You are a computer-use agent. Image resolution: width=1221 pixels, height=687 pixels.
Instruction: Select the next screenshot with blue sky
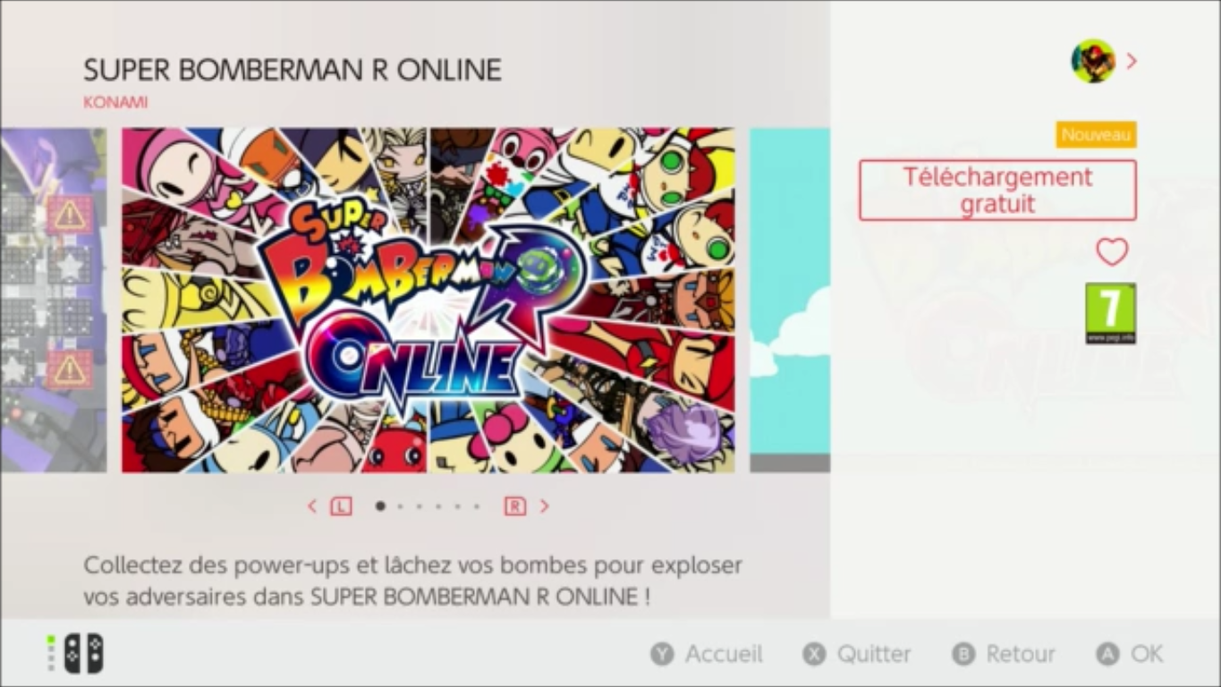coord(790,300)
